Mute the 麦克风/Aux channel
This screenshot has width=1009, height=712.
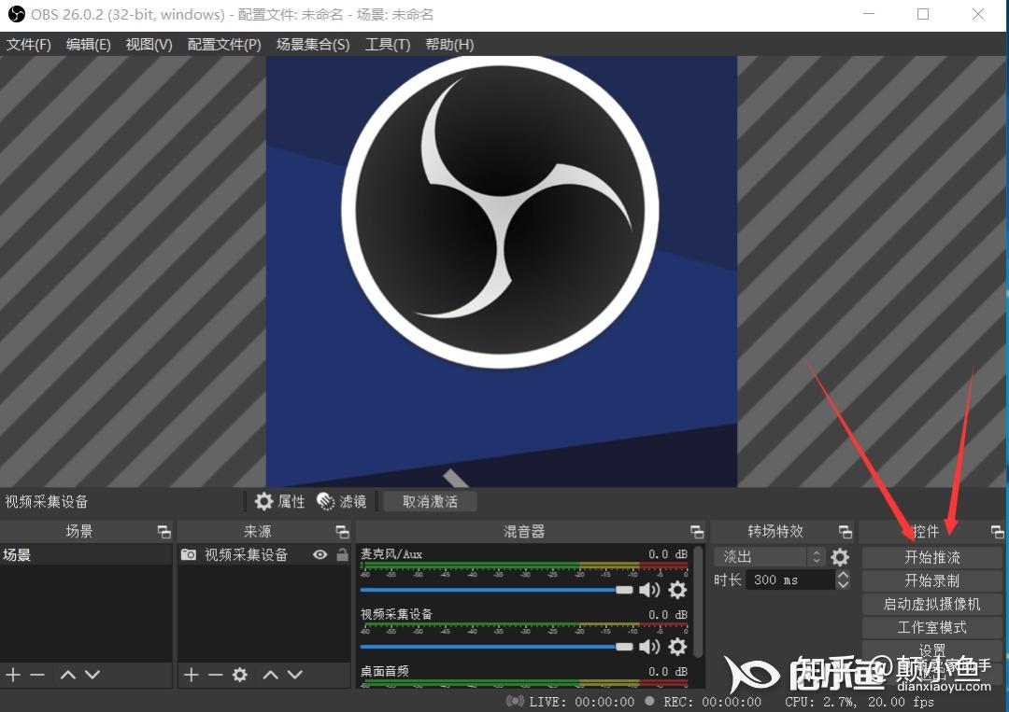pyautogui.click(x=649, y=590)
